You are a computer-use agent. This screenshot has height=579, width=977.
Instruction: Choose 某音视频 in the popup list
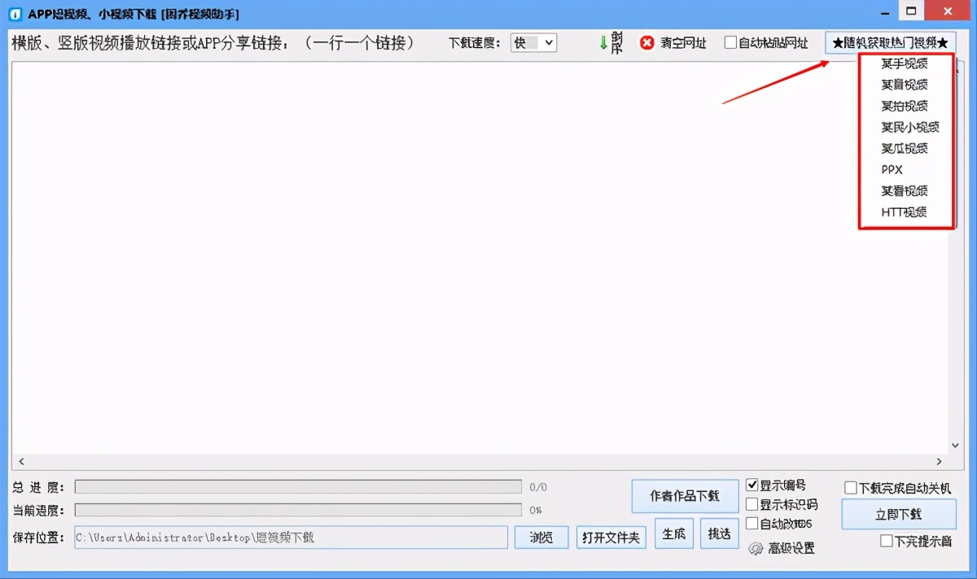[x=904, y=85]
